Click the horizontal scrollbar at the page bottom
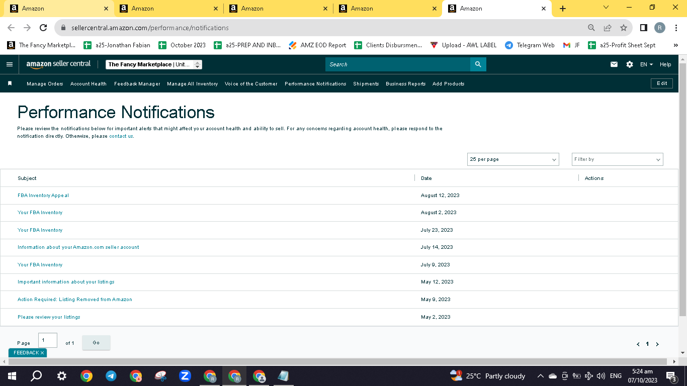The width and height of the screenshot is (687, 386). pos(338,361)
